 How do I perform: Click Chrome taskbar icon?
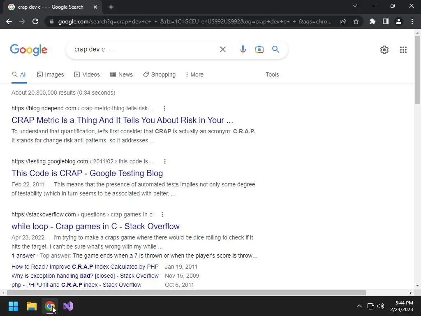coord(50,306)
